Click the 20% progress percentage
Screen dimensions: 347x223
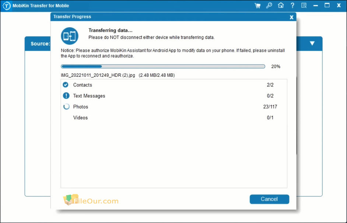click(x=276, y=66)
